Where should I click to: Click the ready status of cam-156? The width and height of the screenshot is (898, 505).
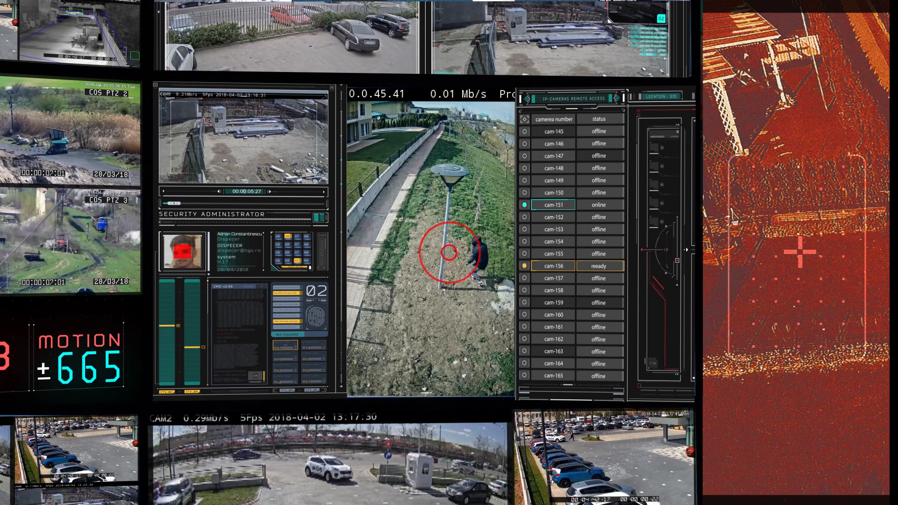(x=599, y=266)
